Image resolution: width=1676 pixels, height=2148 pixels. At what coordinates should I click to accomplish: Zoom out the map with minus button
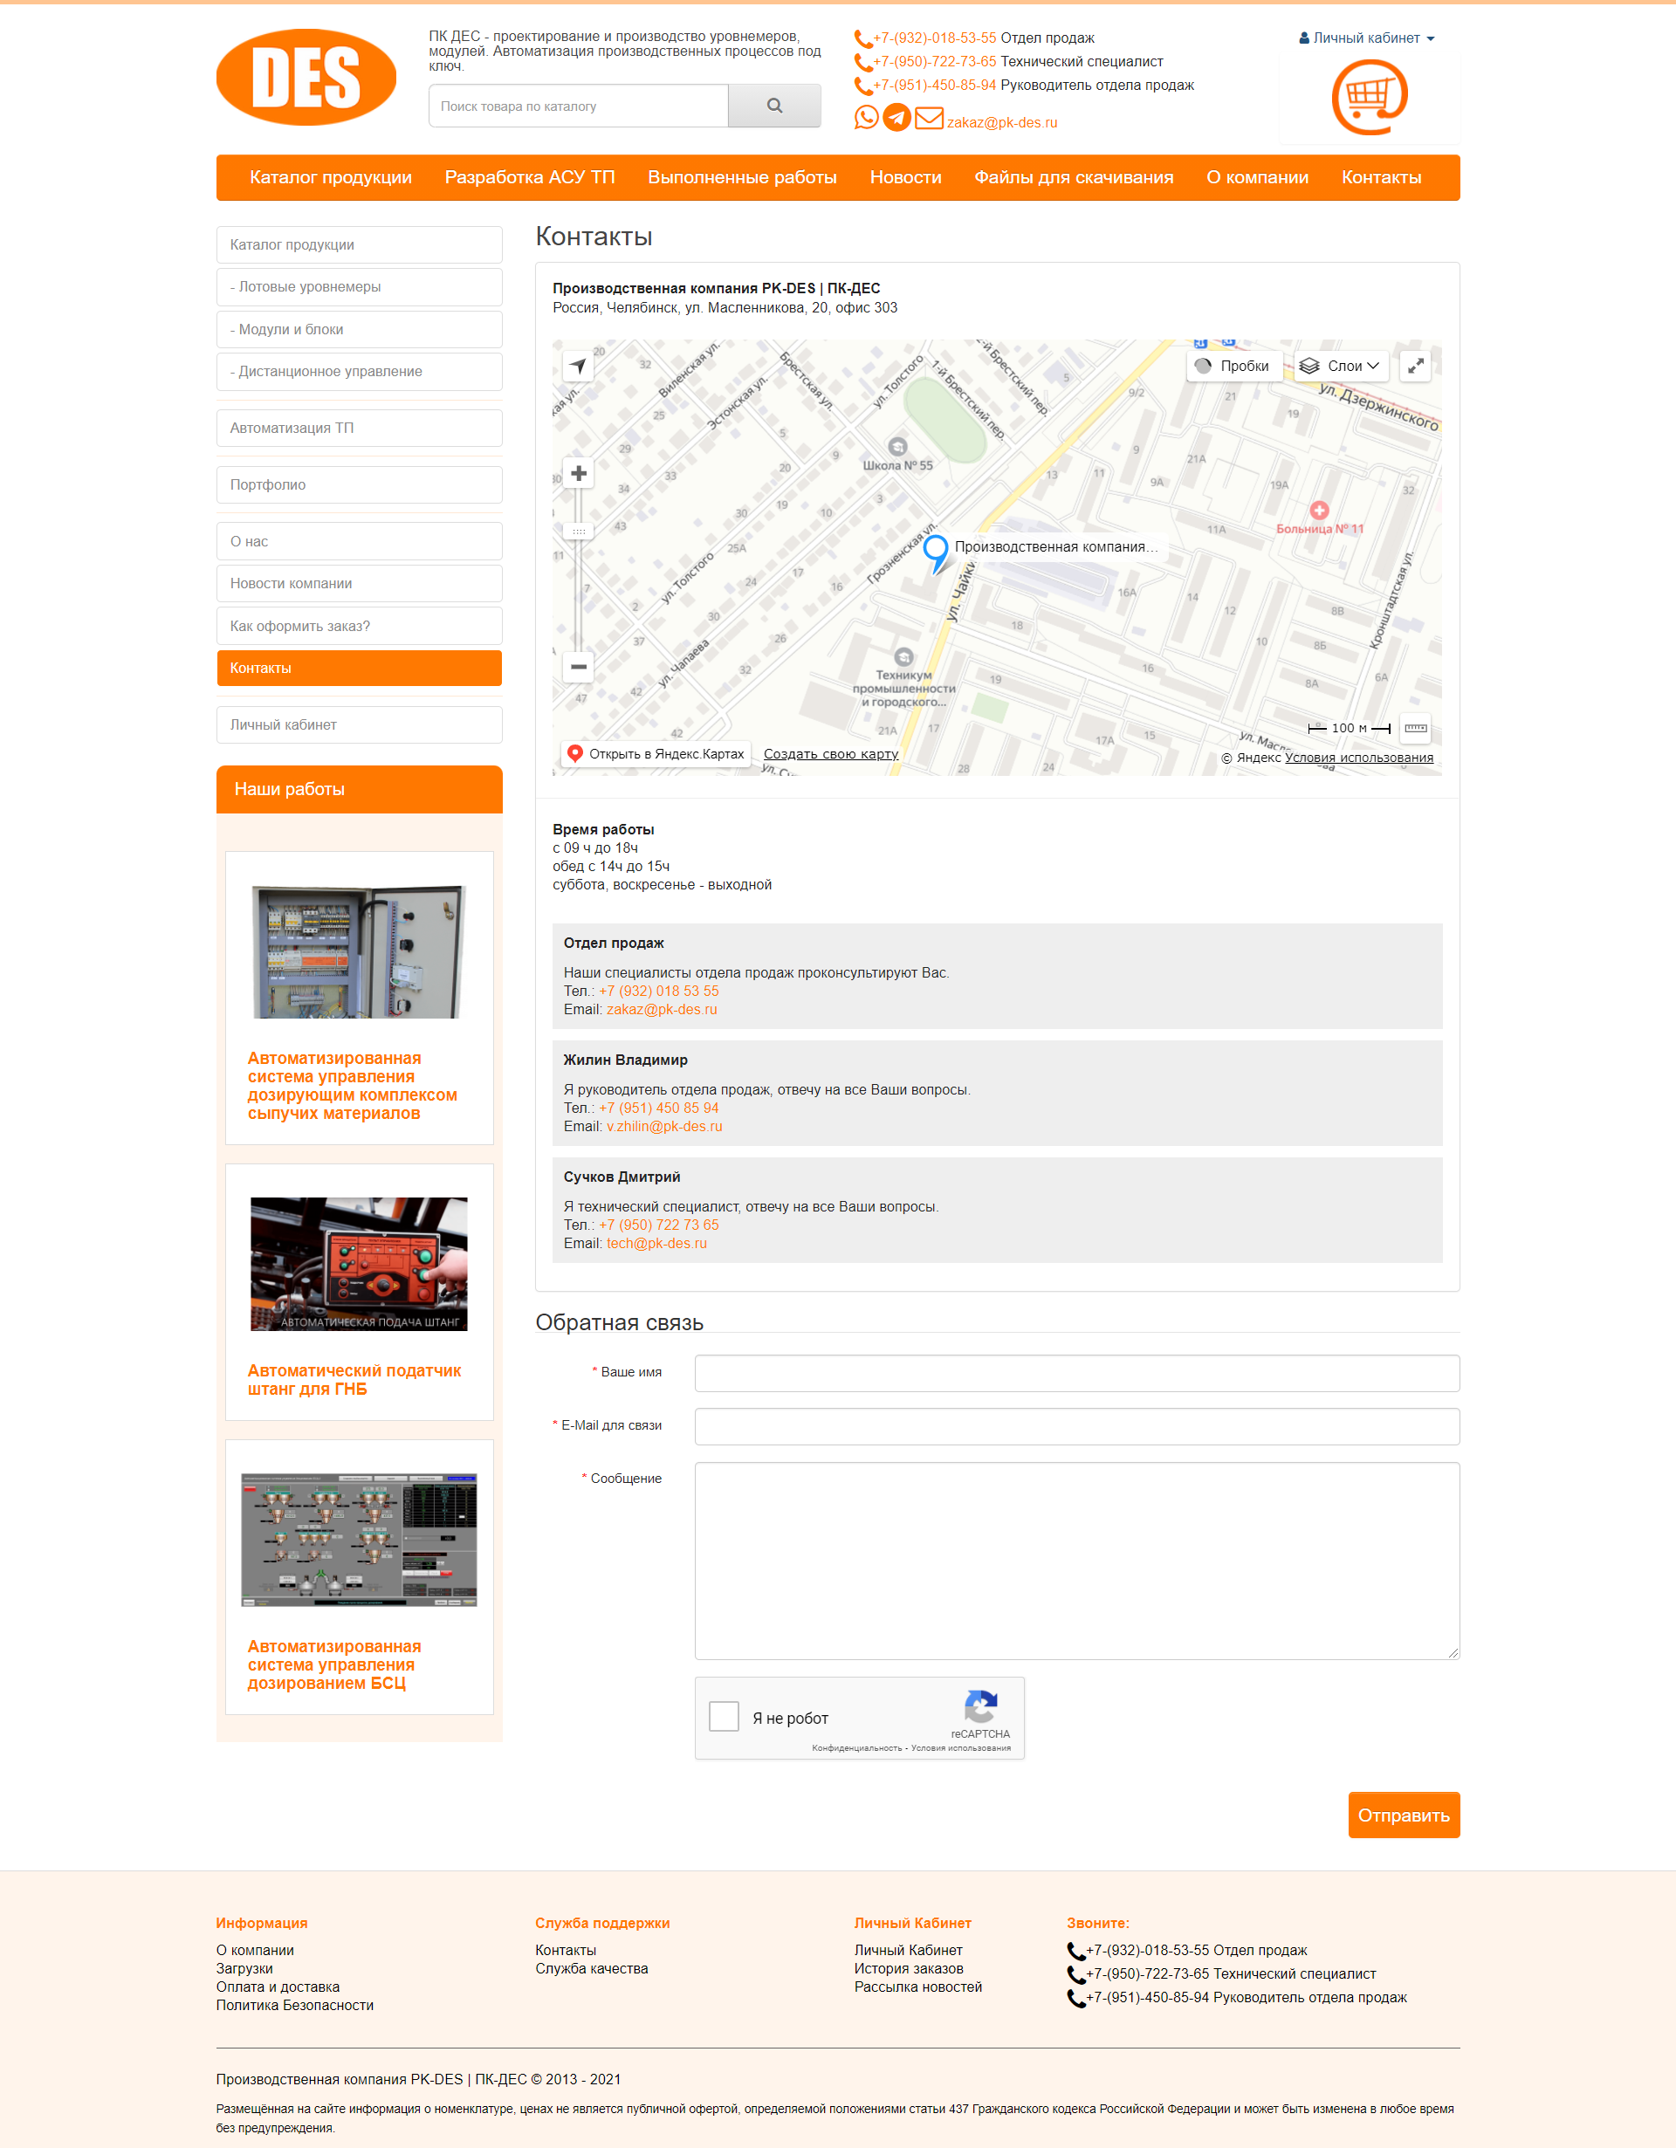[x=579, y=666]
